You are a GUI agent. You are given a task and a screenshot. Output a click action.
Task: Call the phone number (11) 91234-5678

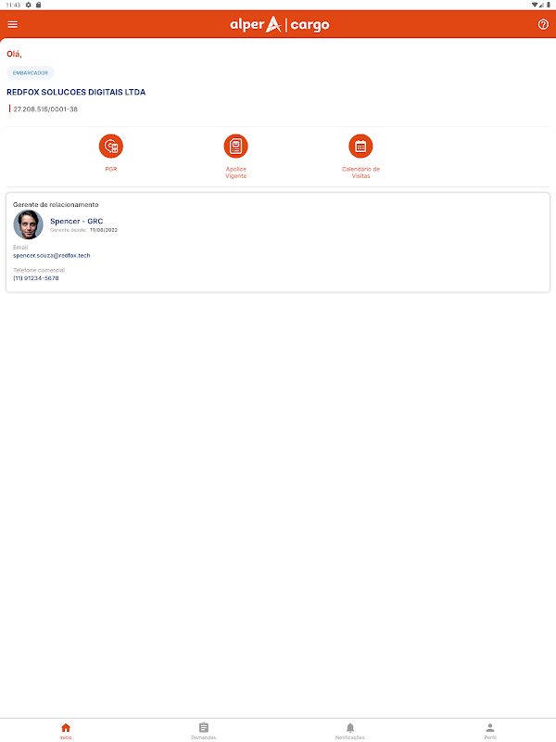(x=36, y=278)
